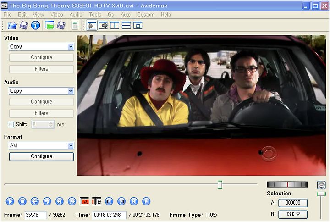Viewport: 330px width, 222px height.
Task: Save the video using the floppy disk icon
Action: tap(24, 26)
